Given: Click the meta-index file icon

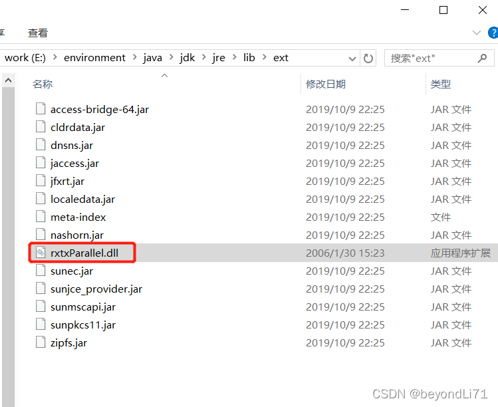Looking at the screenshot, I should tap(41, 216).
